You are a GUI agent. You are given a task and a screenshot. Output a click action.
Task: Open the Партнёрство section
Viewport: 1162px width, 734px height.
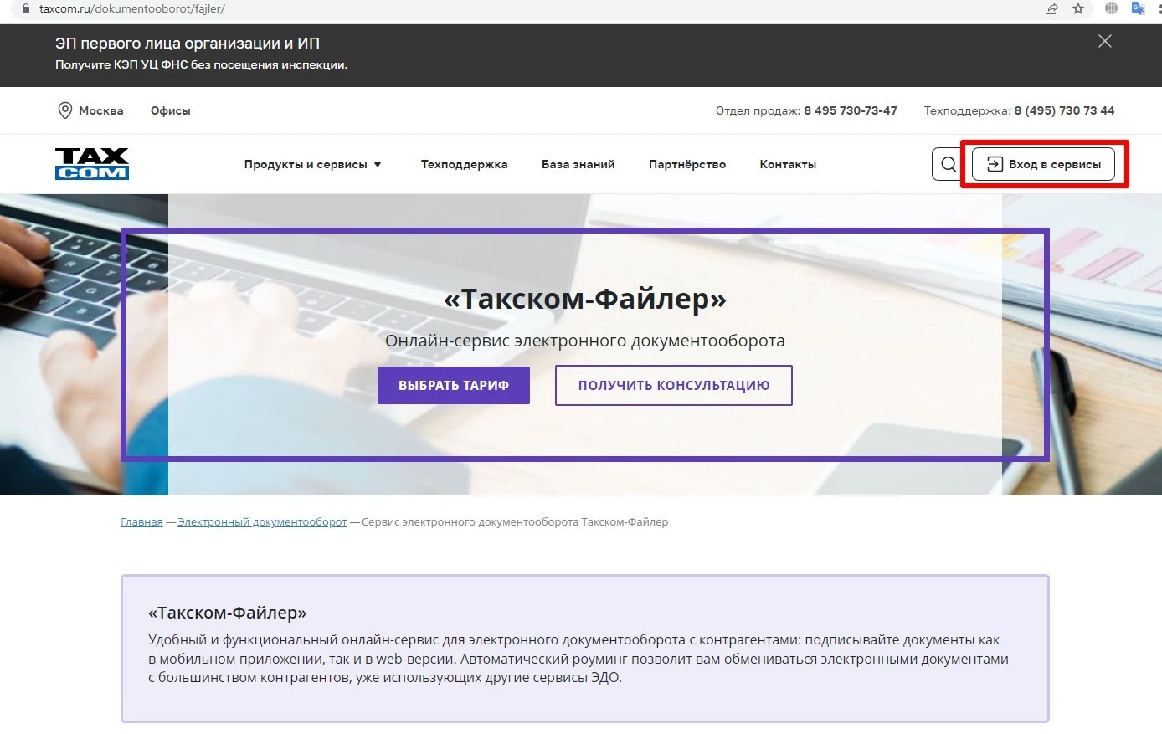click(x=687, y=164)
